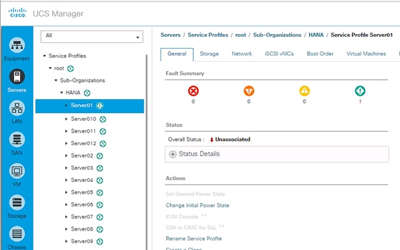Switch to the Boot Order tab
Viewport: 400px width, 250px height.
click(320, 54)
